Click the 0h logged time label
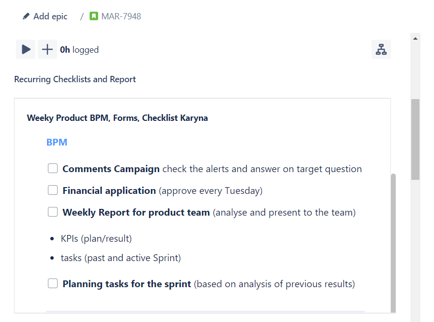The width and height of the screenshot is (434, 322). coord(79,49)
